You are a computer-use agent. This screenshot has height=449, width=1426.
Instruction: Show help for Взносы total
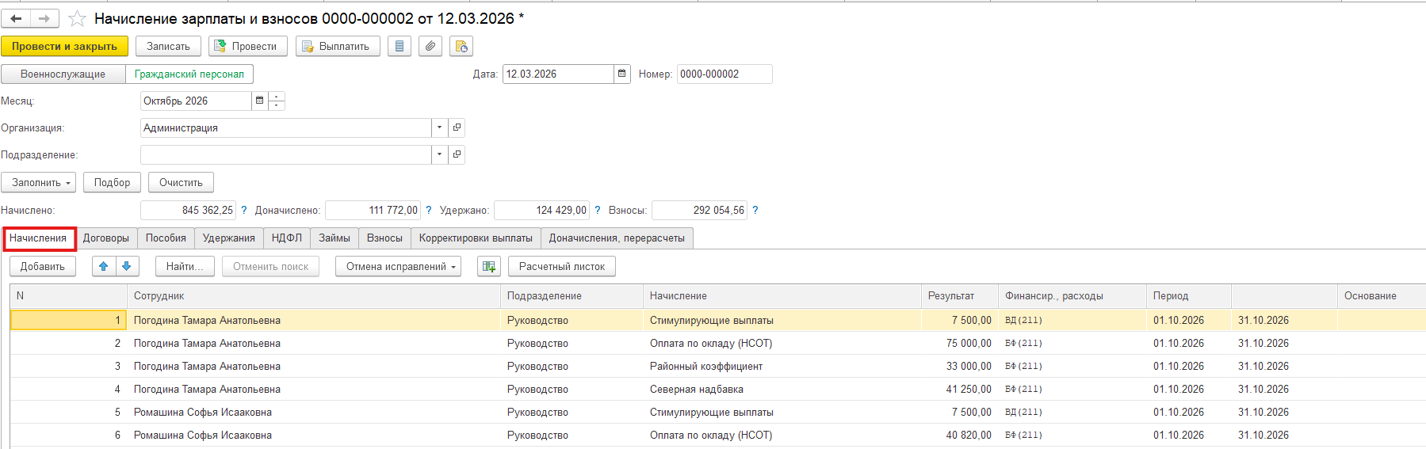point(755,211)
